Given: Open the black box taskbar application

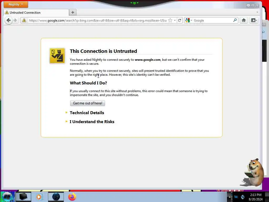Looking at the screenshot, I should pyautogui.click(x=23, y=197).
